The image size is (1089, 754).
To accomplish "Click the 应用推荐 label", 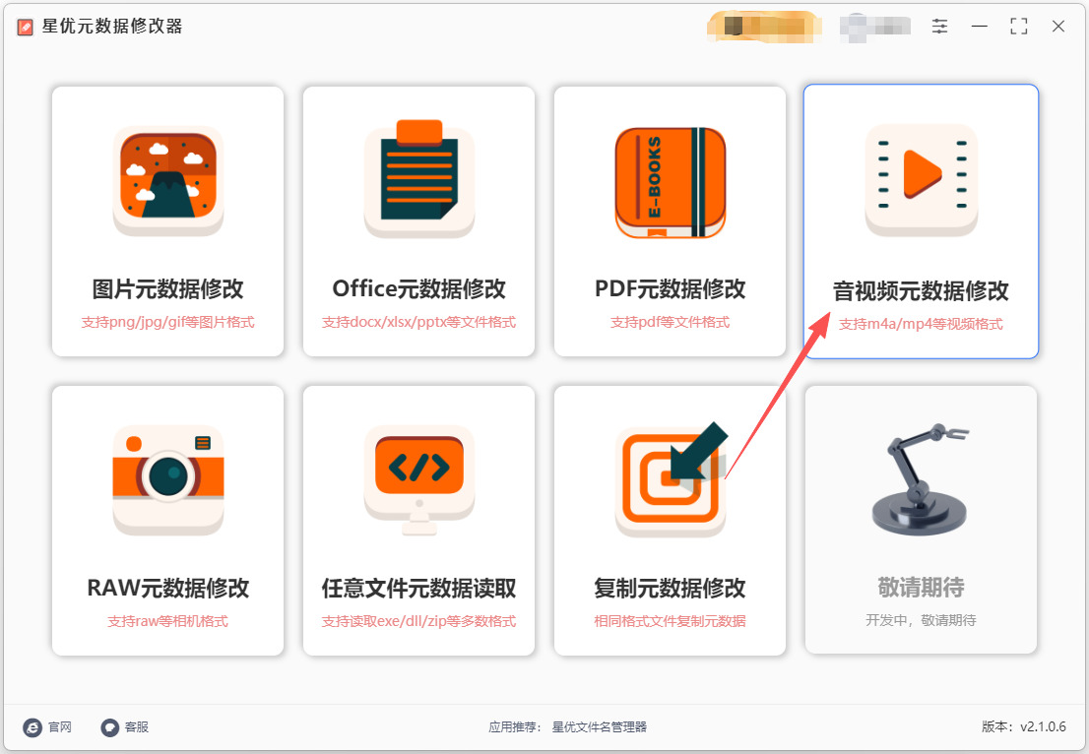I will [515, 726].
